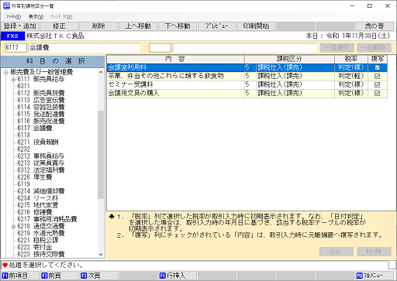Open the ウィンドウ(W) menu
The height and width of the screenshot is (281, 397).
click(61, 17)
